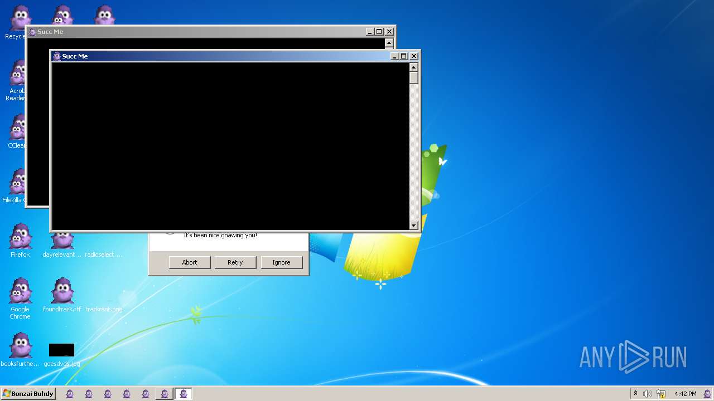Select the goesdvds.jpg black thumbnail
Screen dimensions: 714x401
pos(61,350)
